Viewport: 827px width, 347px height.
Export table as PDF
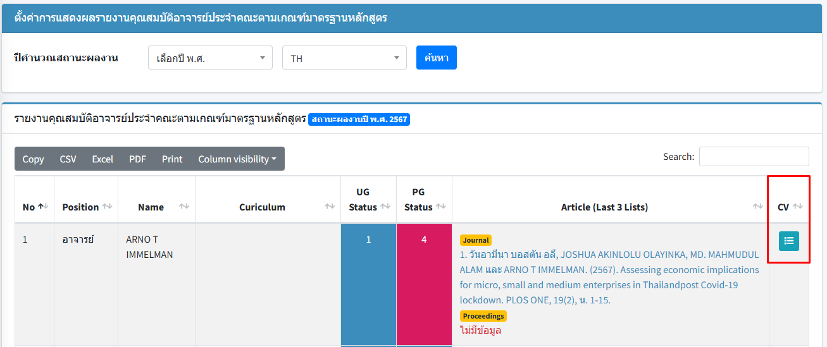pyautogui.click(x=137, y=159)
